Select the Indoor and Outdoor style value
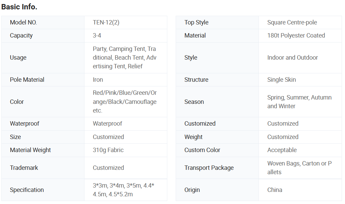The width and height of the screenshot is (345, 204). [292, 58]
